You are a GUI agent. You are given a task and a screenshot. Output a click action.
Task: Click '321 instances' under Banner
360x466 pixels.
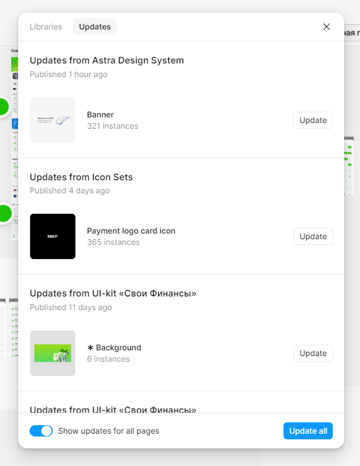pyautogui.click(x=113, y=126)
